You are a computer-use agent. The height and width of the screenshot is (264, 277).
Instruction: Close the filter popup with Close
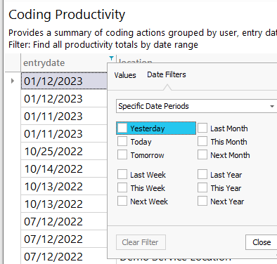(262, 242)
